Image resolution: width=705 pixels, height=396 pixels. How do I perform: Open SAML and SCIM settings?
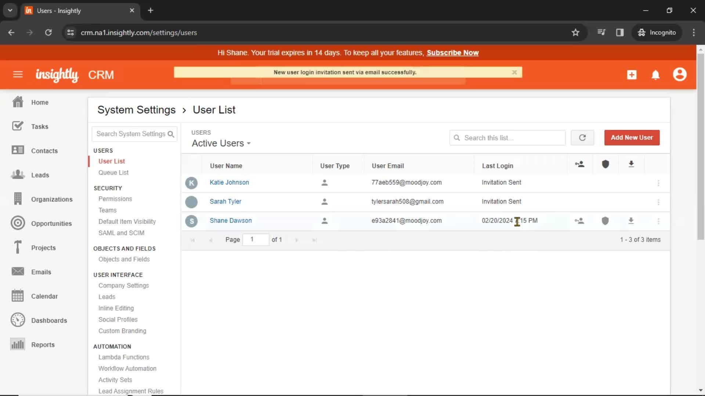click(x=122, y=233)
